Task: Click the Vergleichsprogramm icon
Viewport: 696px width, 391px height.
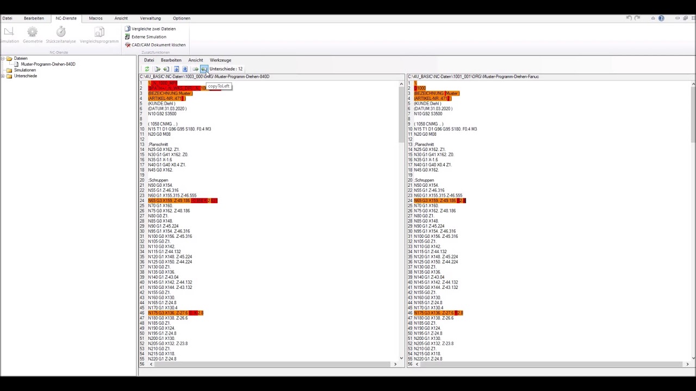Action: 99,32
